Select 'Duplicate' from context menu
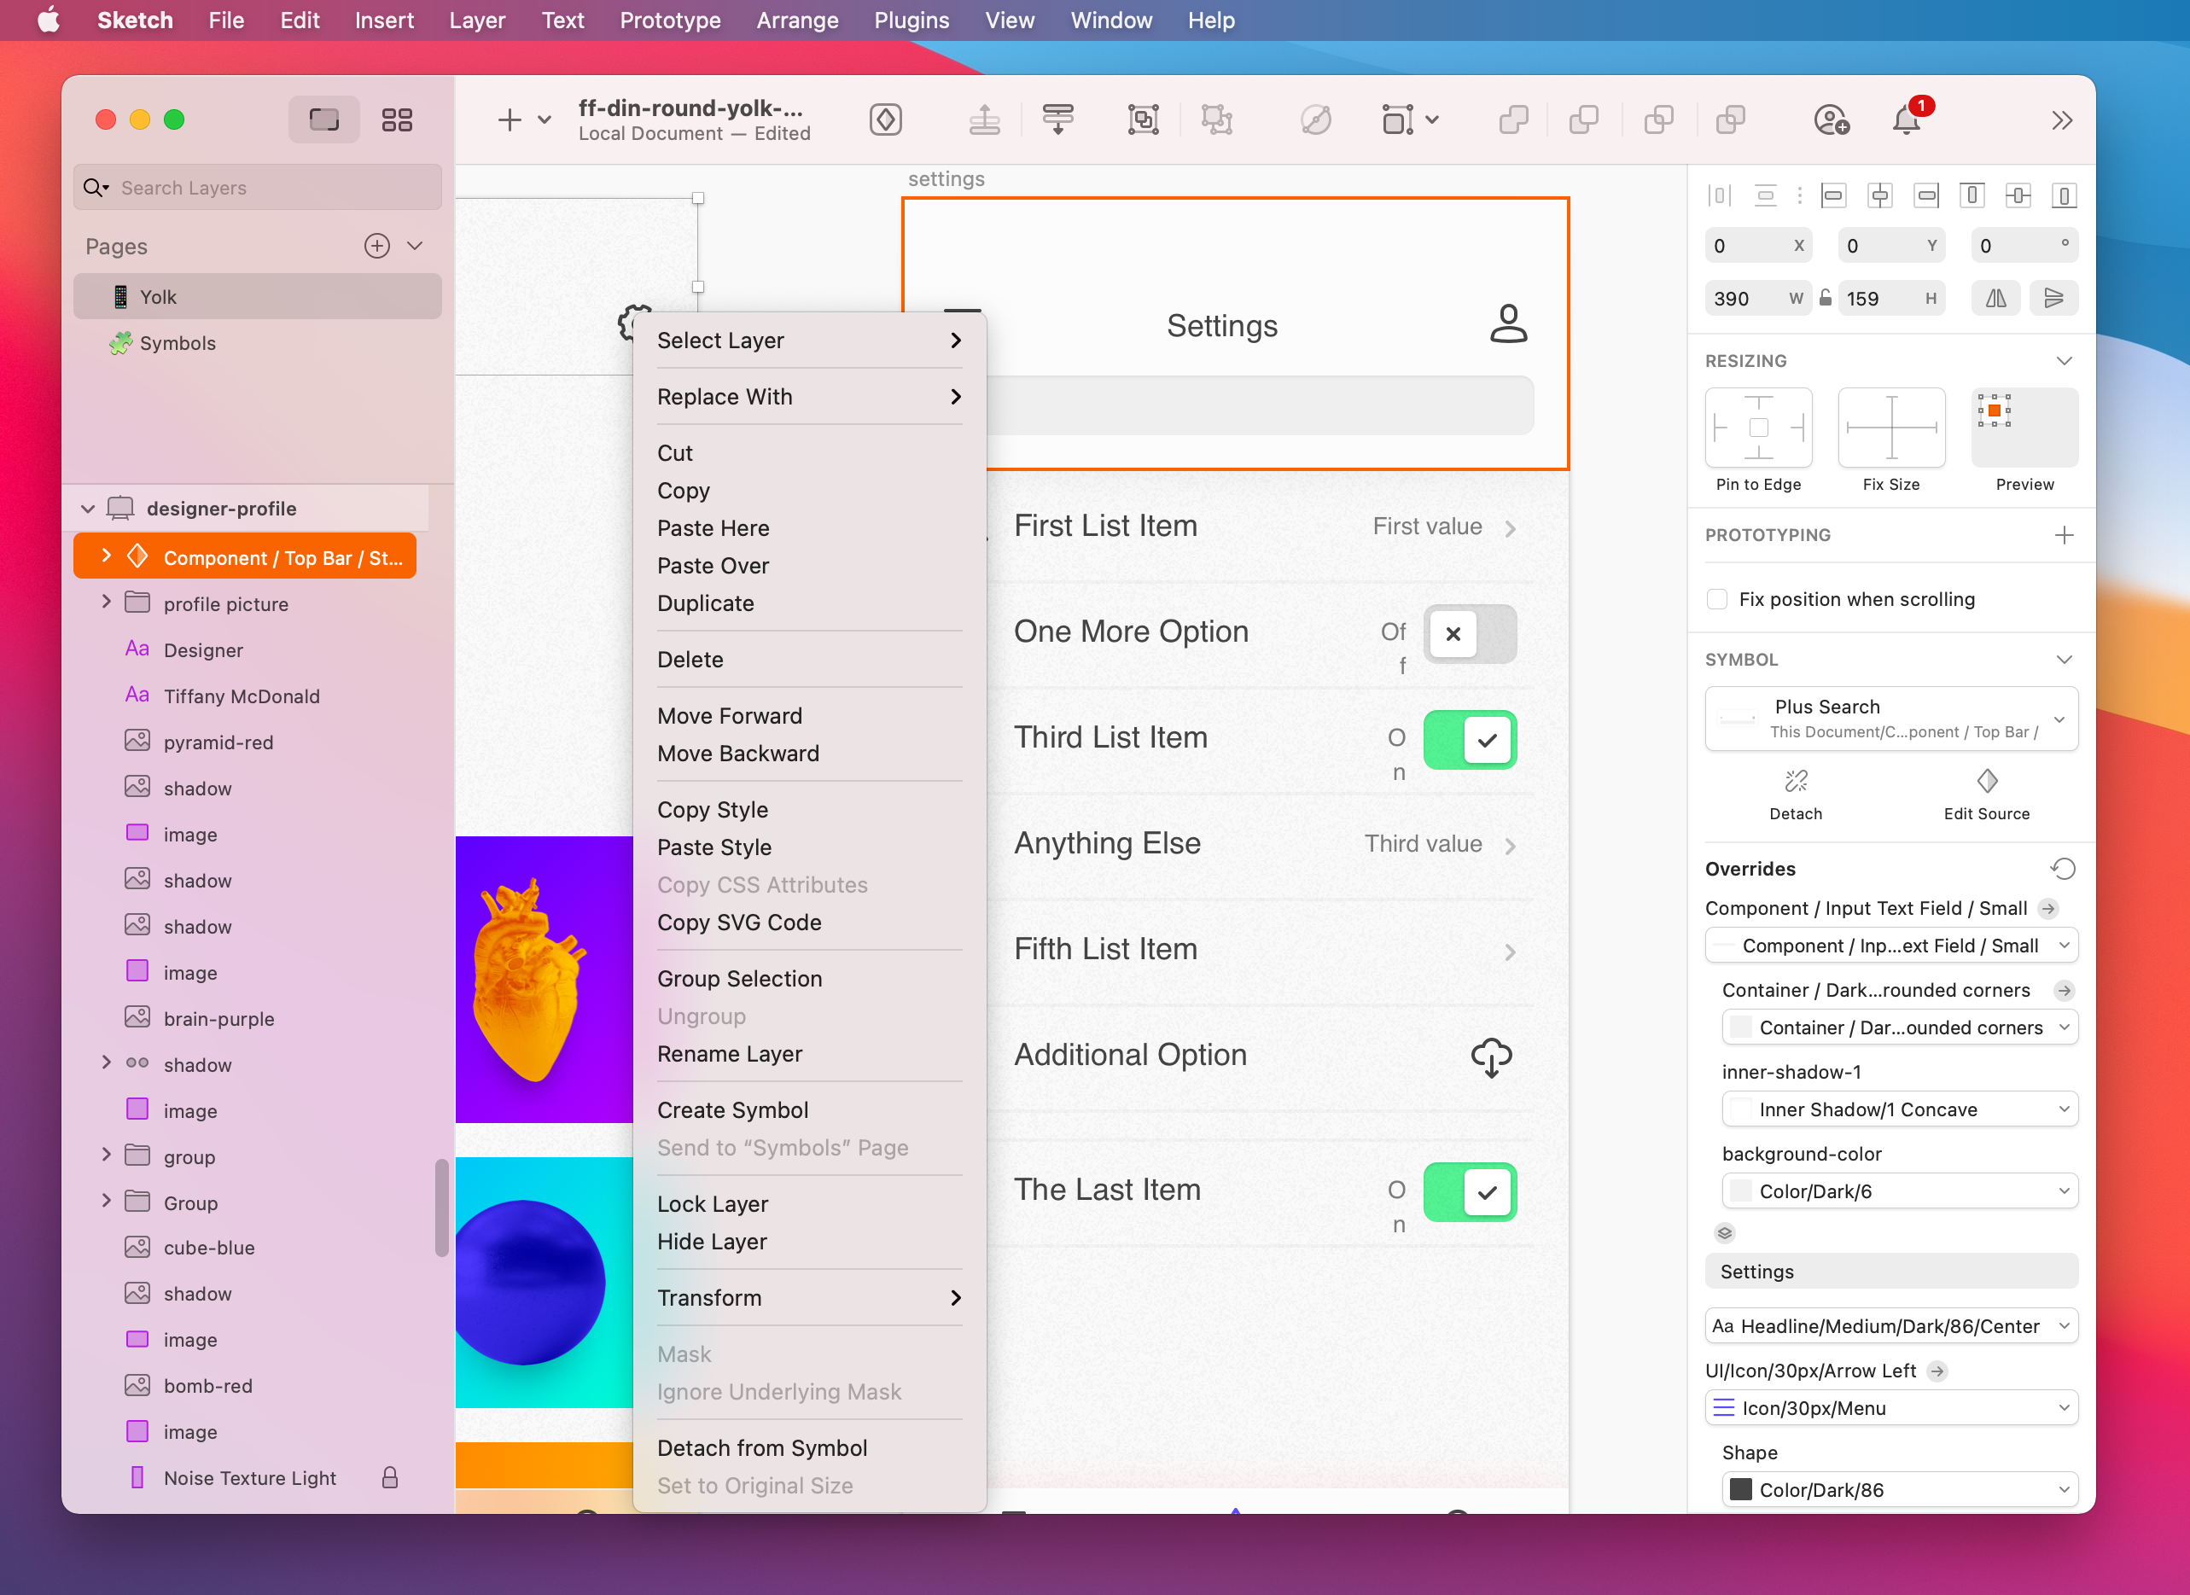The image size is (2190, 1595). tap(708, 603)
